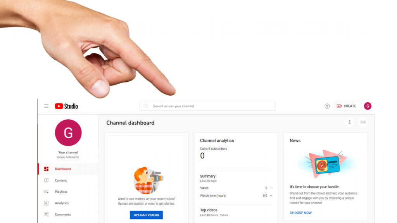Select Analytics in the left menu
This screenshot has width=397, height=223.
pos(62,203)
